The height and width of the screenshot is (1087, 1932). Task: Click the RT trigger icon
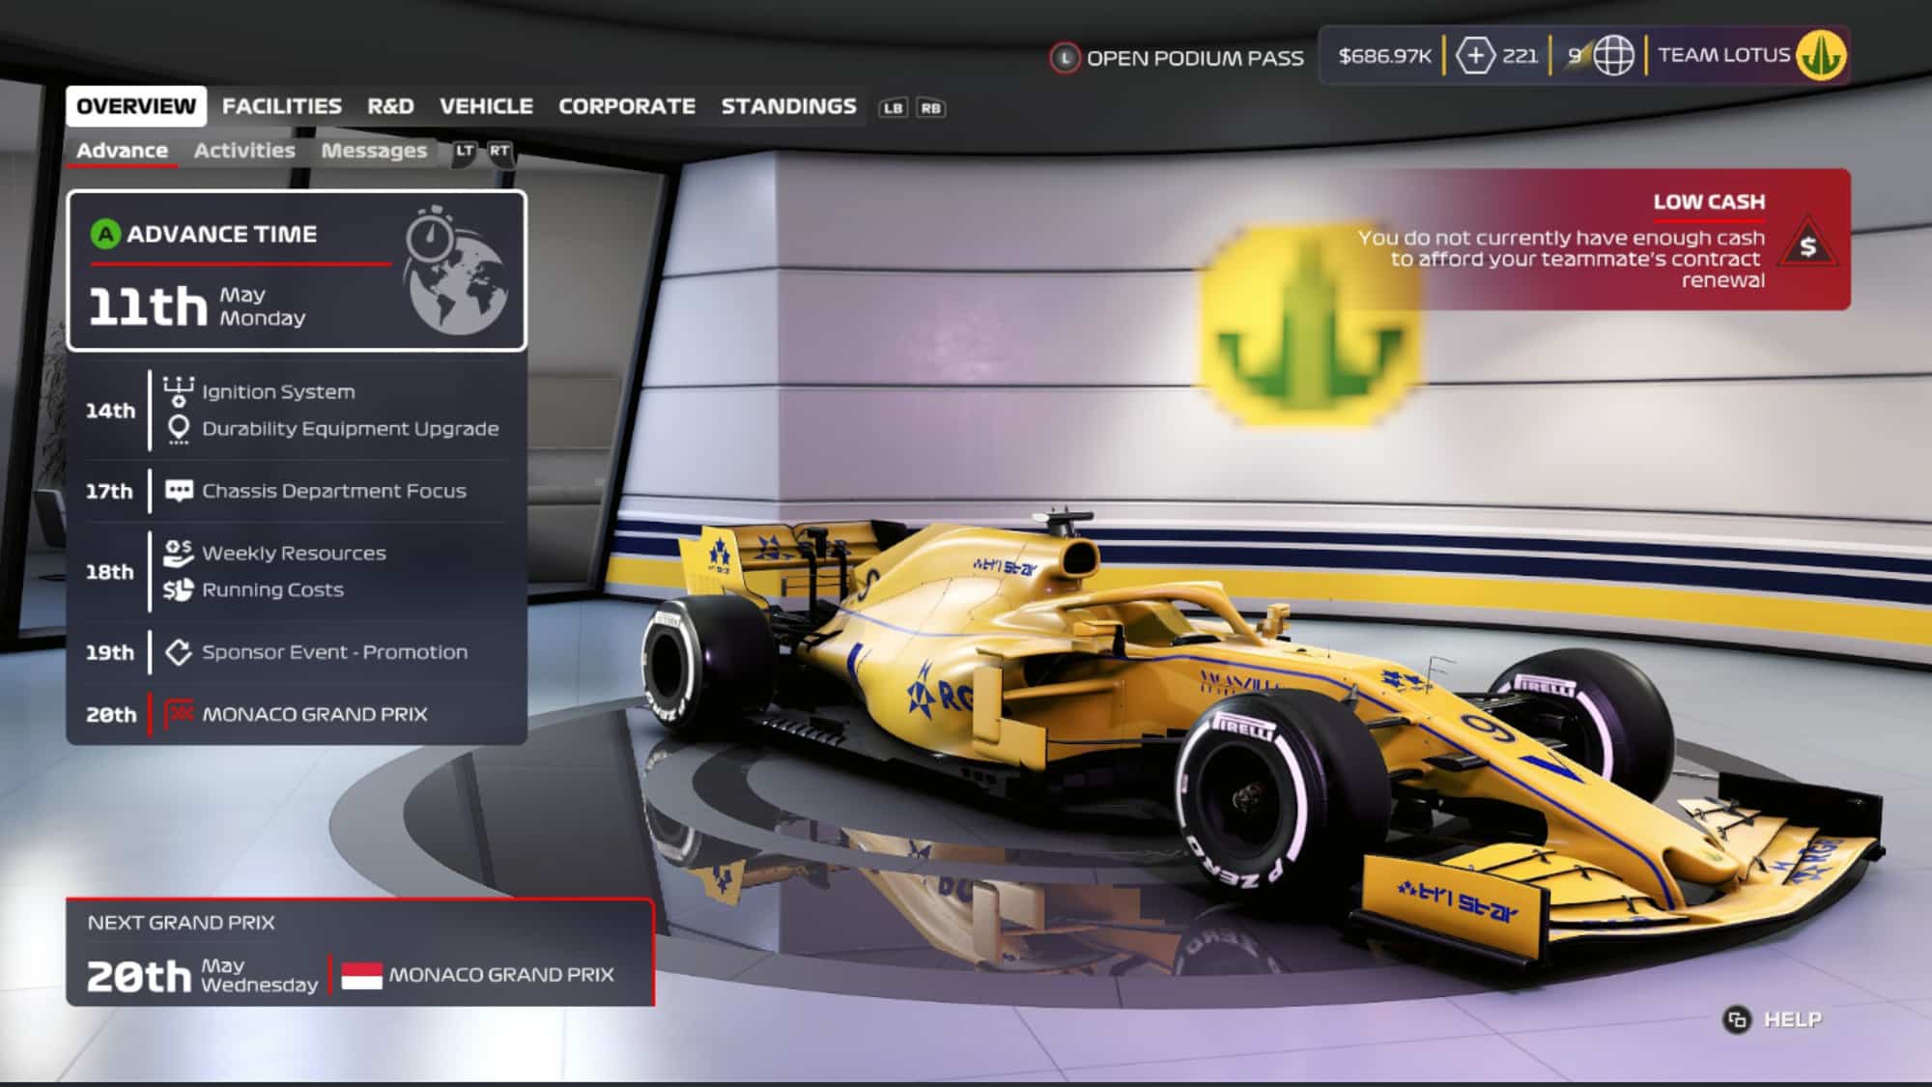tap(499, 152)
